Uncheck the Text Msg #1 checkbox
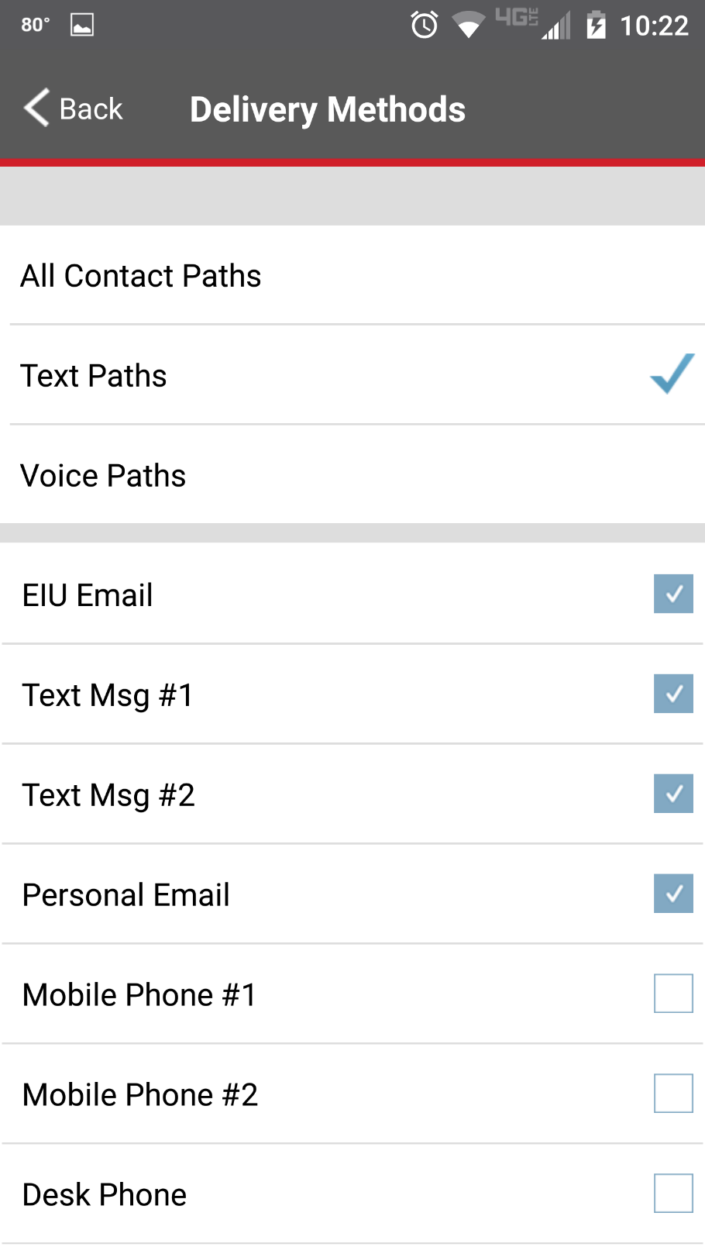705x1254 pixels. 673,694
